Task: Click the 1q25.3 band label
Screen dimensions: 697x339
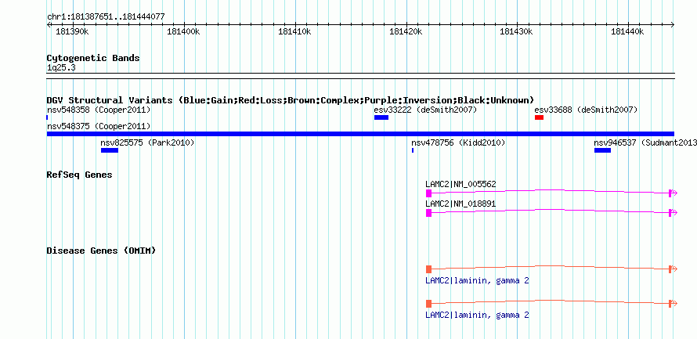Action: point(61,67)
